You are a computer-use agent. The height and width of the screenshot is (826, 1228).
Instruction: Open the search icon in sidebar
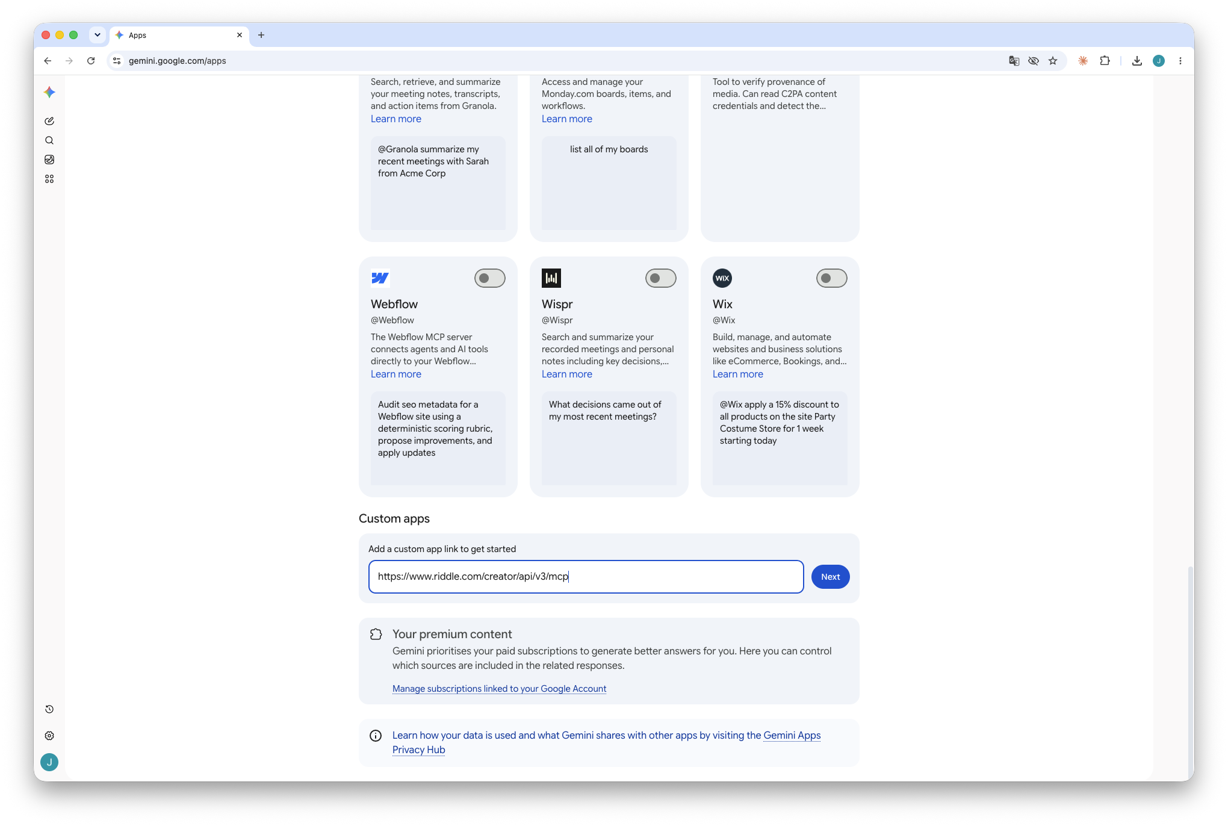49,140
